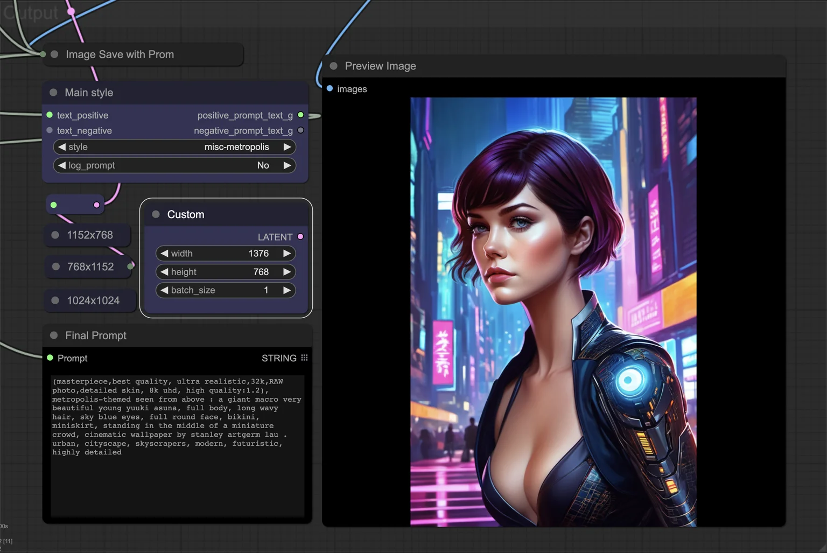Expand the 768x1152 node using its dot

tap(55, 267)
